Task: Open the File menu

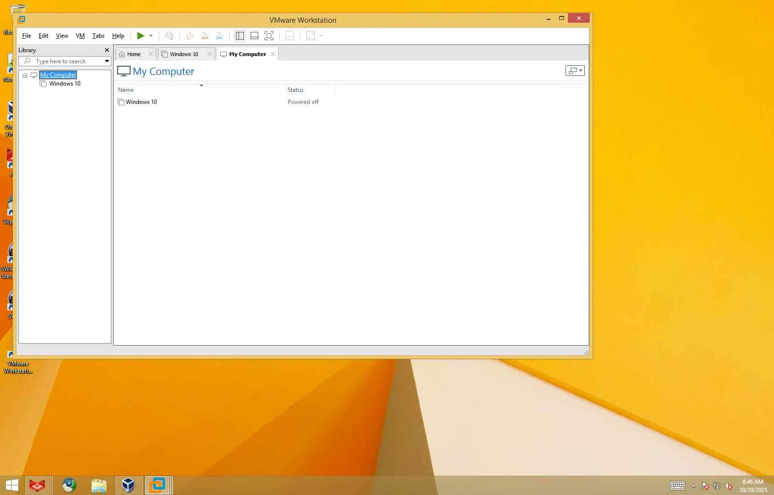Action: 27,36
